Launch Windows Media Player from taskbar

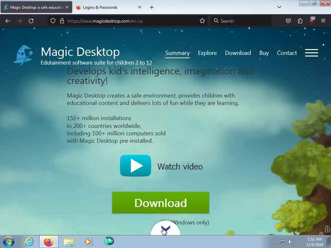88,242
